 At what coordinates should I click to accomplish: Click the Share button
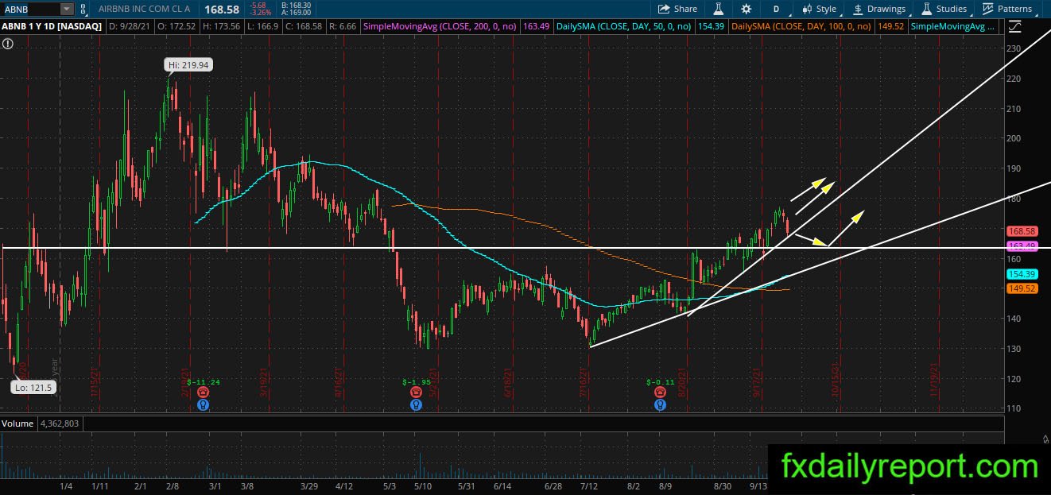(678, 9)
